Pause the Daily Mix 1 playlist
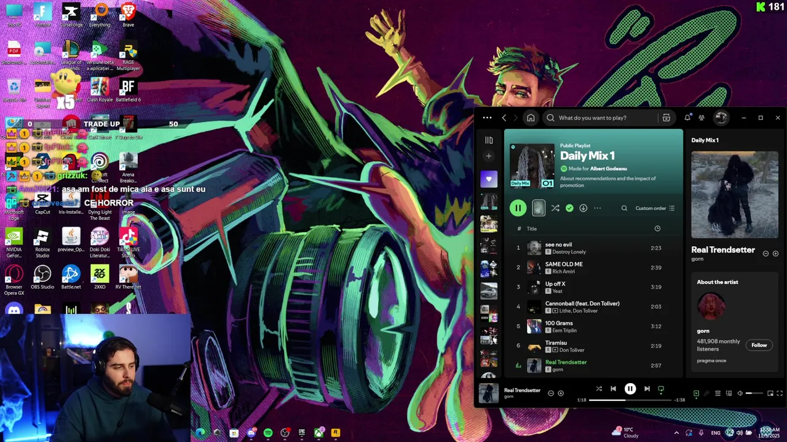This screenshot has width=787, height=442. click(x=518, y=208)
